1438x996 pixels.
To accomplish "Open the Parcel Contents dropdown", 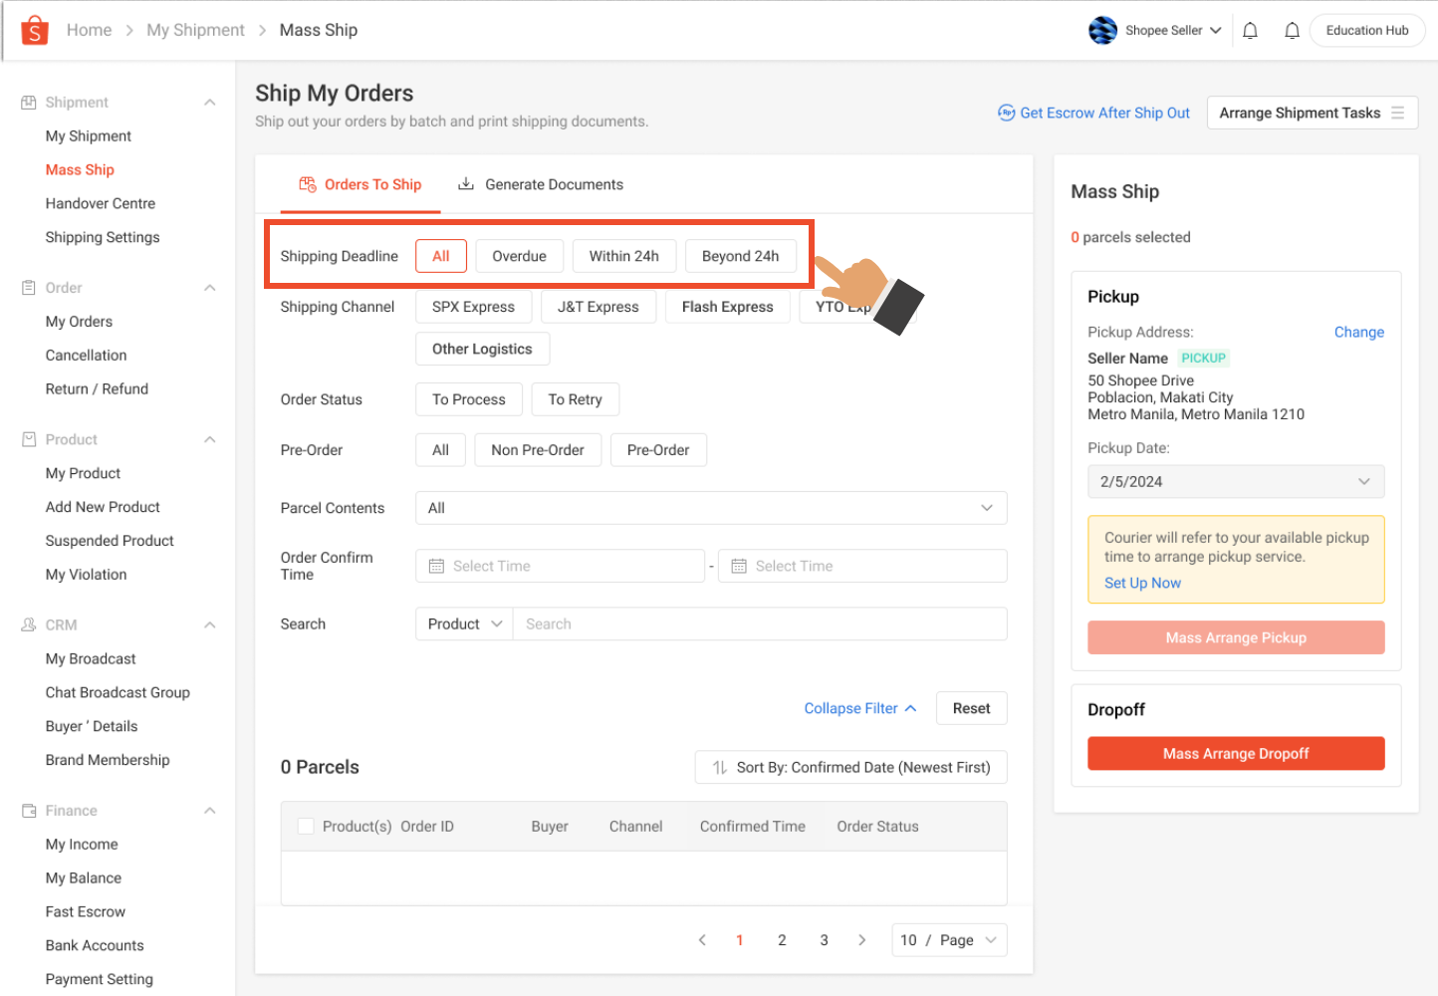I will pos(710,508).
